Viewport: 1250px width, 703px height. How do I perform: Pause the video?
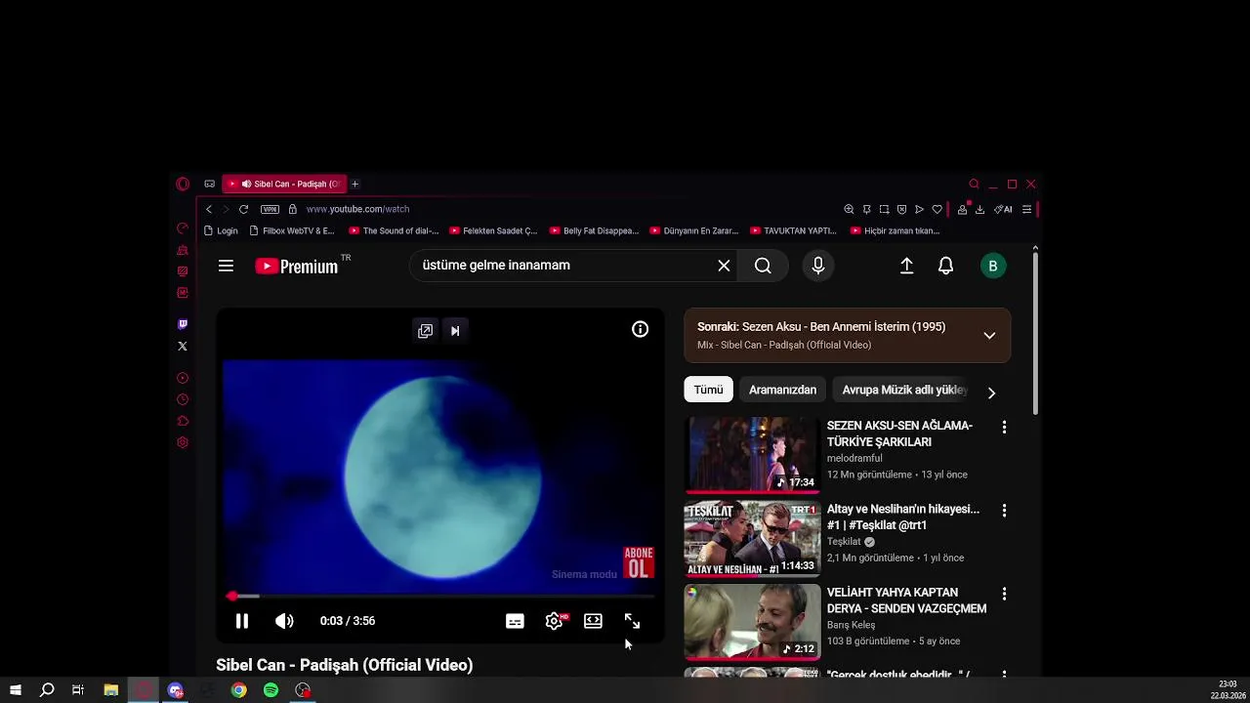[x=242, y=621]
